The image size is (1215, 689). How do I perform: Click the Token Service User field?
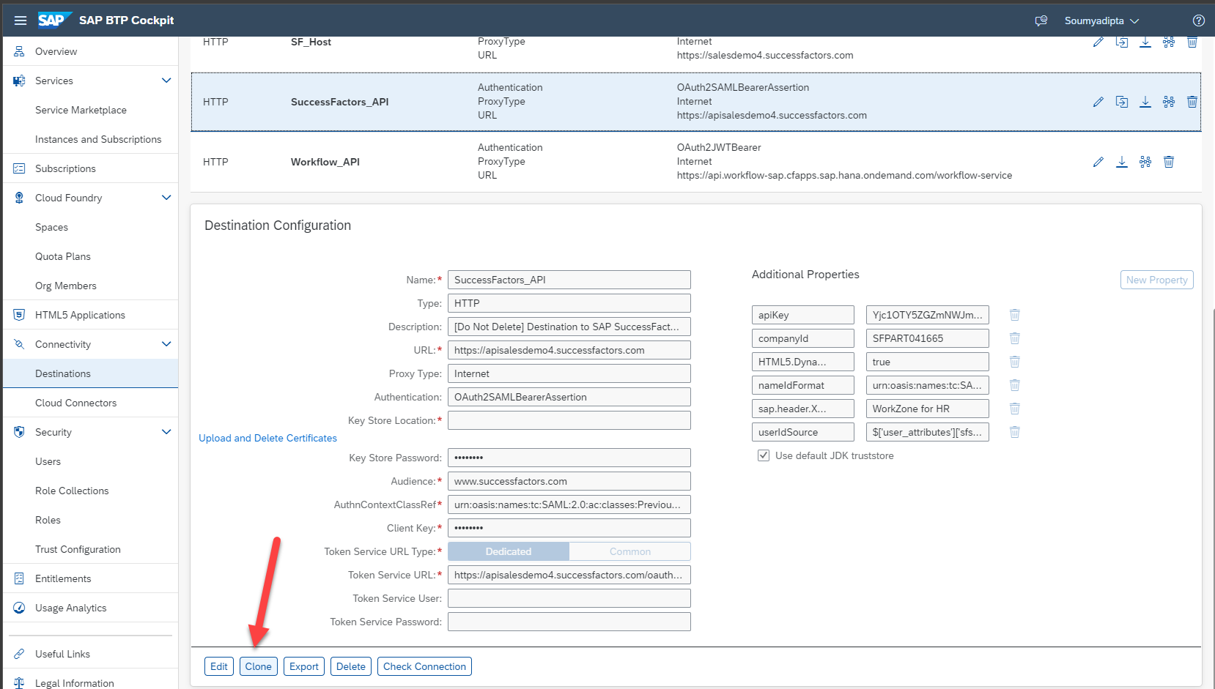[x=569, y=598]
